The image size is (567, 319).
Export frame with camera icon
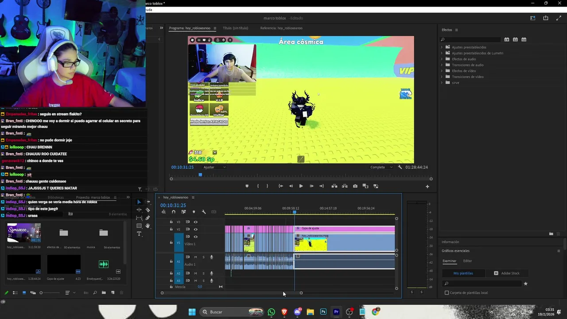coord(355,186)
